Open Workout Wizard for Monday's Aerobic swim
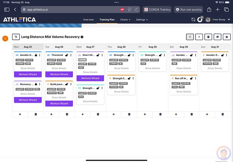This screenshot has width=233, height=162. click(28, 74)
